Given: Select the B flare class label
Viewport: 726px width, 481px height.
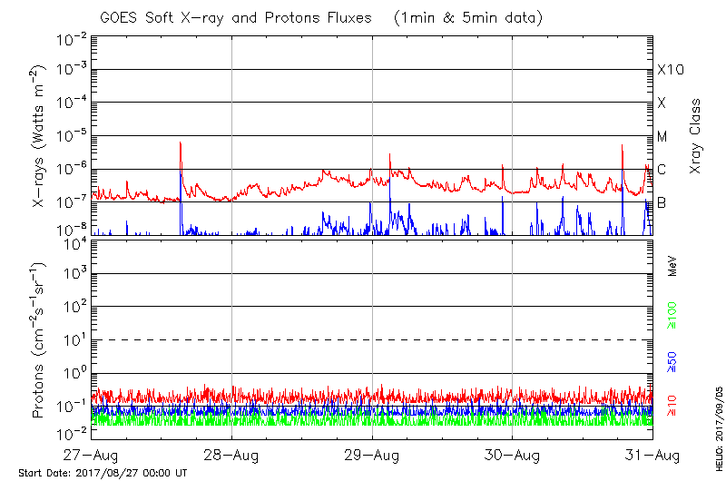Looking at the screenshot, I should pyautogui.click(x=662, y=202).
